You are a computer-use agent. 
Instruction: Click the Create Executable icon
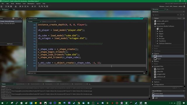[15, 6]
